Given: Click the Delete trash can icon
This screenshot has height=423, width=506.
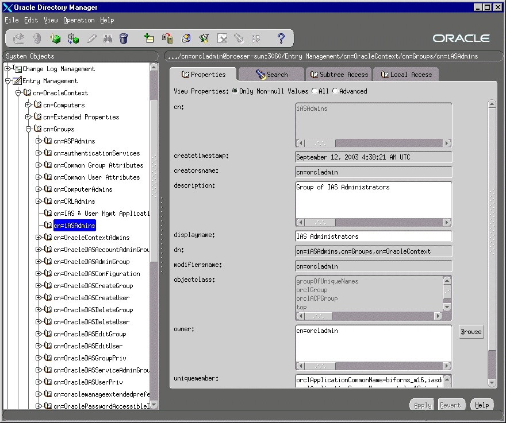Looking at the screenshot, I should coord(123,38).
